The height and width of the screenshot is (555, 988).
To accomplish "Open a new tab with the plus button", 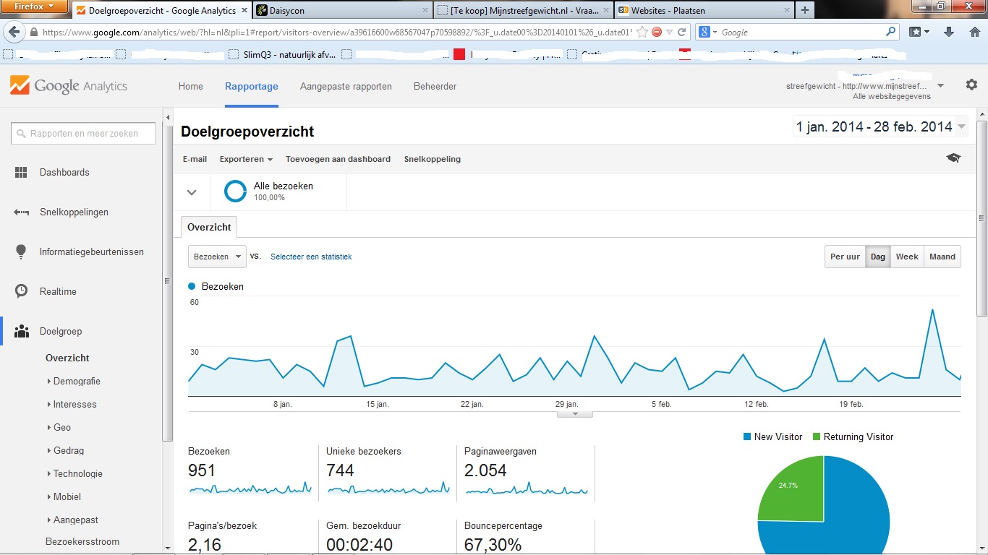I will [x=804, y=10].
